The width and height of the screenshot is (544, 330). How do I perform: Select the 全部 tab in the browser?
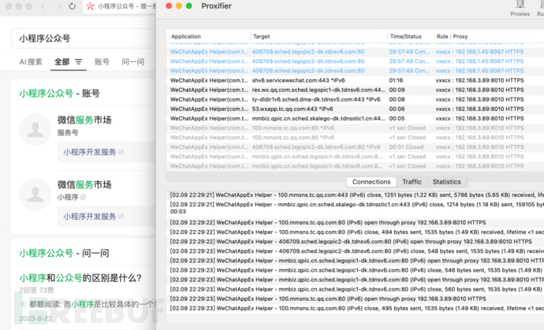(x=62, y=61)
